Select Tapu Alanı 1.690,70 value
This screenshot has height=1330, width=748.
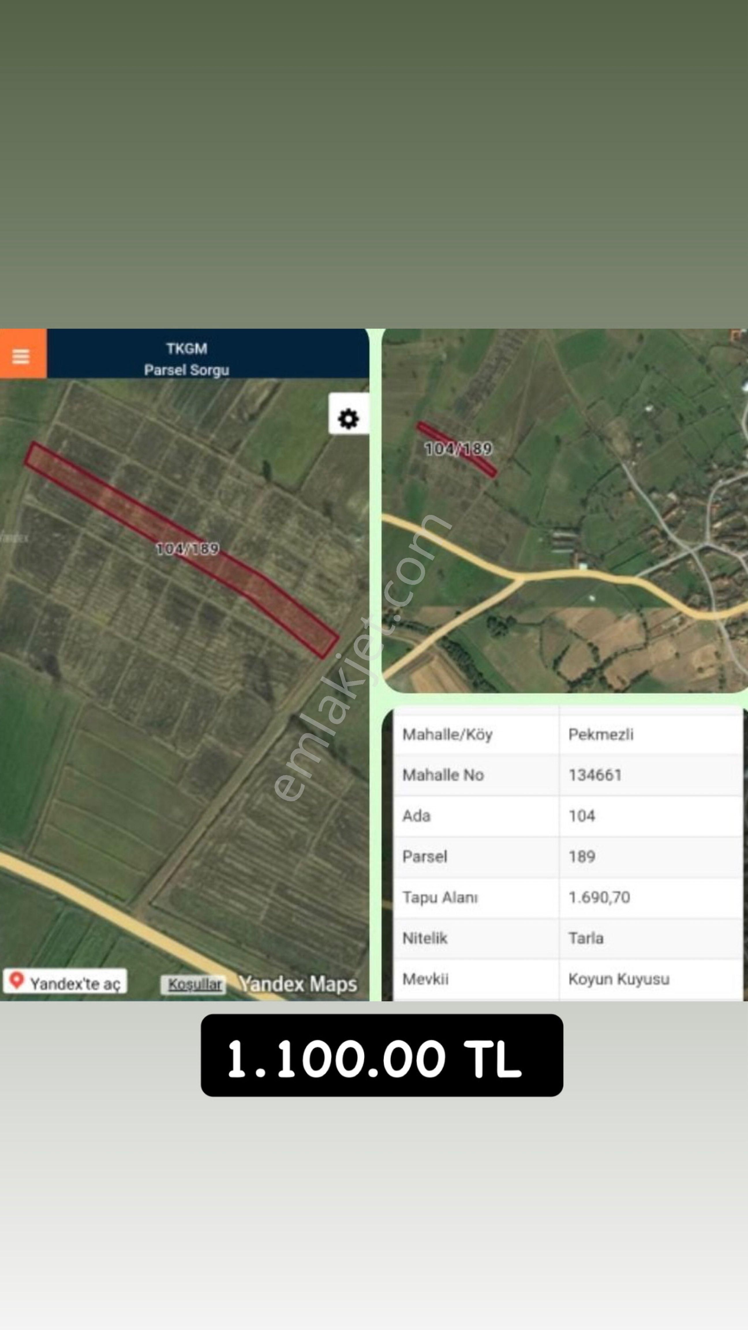(599, 897)
